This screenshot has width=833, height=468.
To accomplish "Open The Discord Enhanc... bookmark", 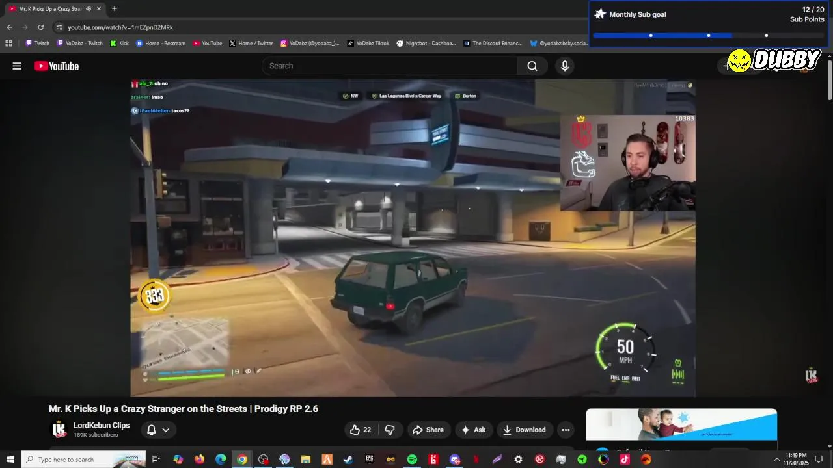I will [493, 44].
